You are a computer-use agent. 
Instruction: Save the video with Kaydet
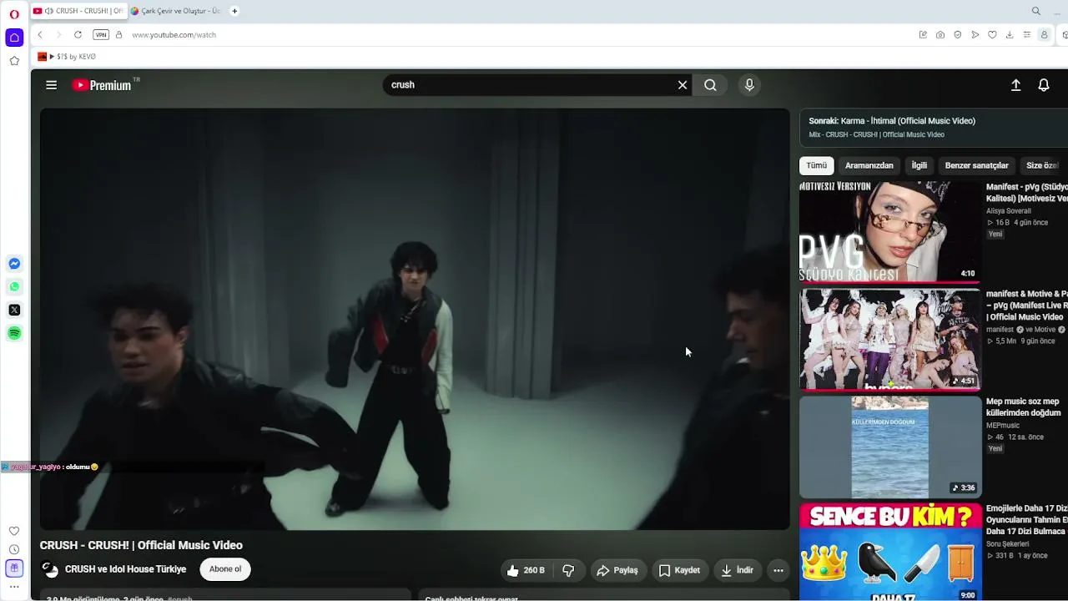coord(679,570)
